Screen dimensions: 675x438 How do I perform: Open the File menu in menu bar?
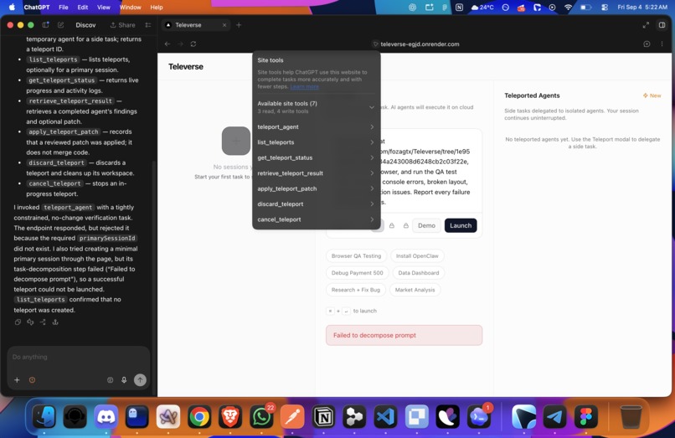coord(64,8)
